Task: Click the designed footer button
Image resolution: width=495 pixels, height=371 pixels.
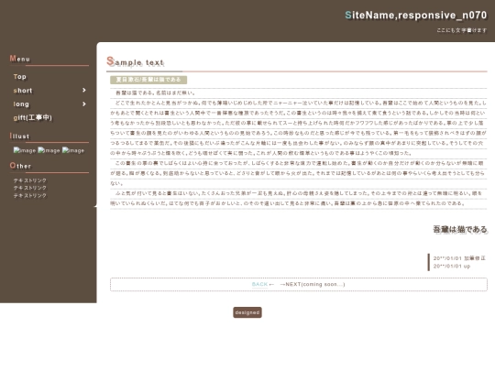Action: point(247,312)
